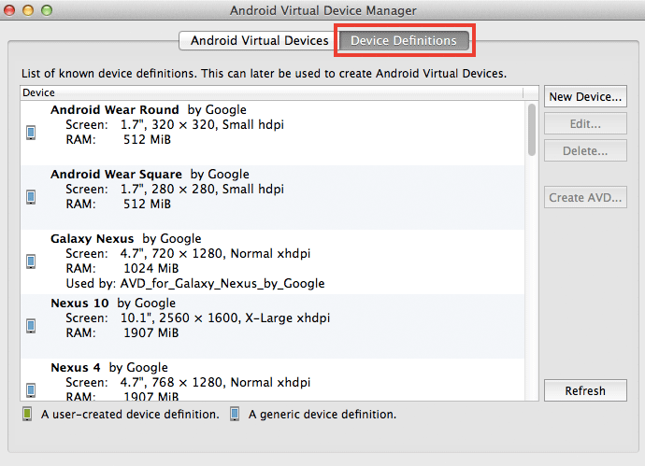Click the 1.7", 320 × 320, Small hdpi text
This screenshot has width=645, height=466.
202,124
